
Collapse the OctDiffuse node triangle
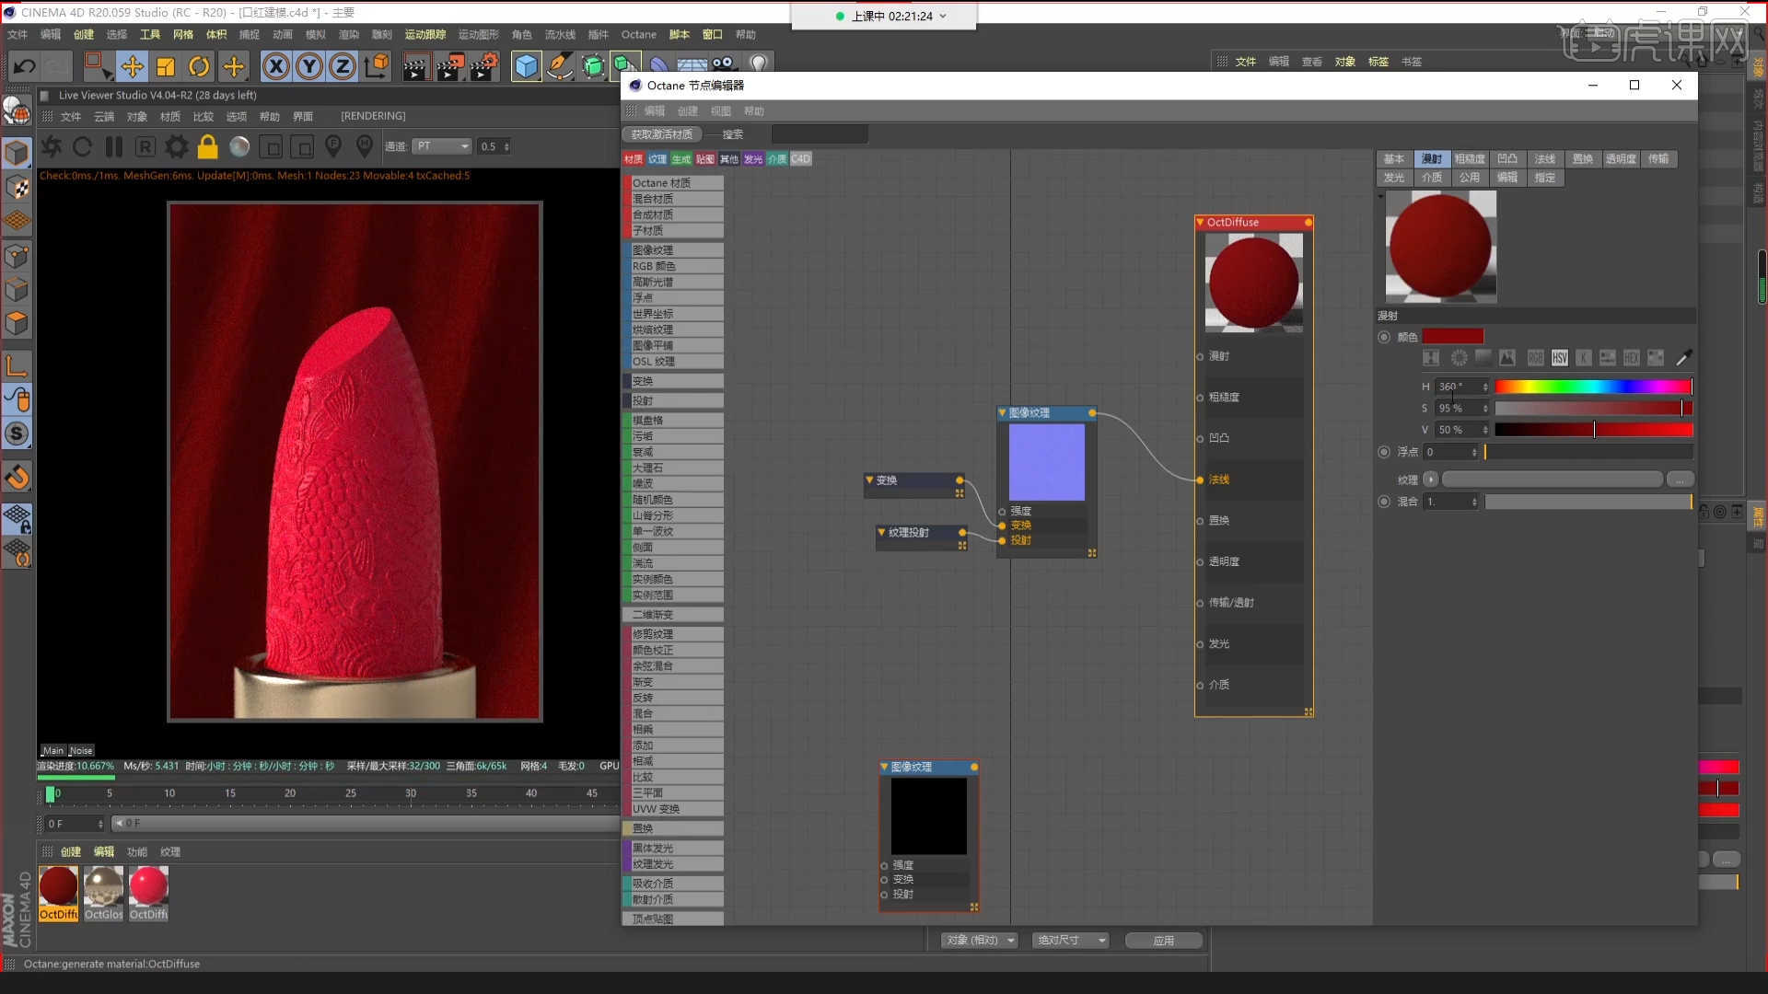[x=1200, y=223]
